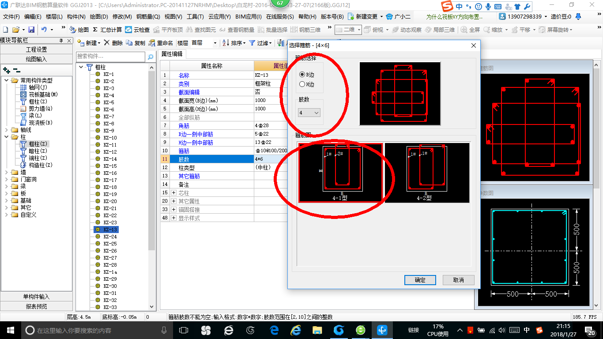Select 现浇板(B) in the component tree
The image size is (603, 339).
(x=36, y=123)
